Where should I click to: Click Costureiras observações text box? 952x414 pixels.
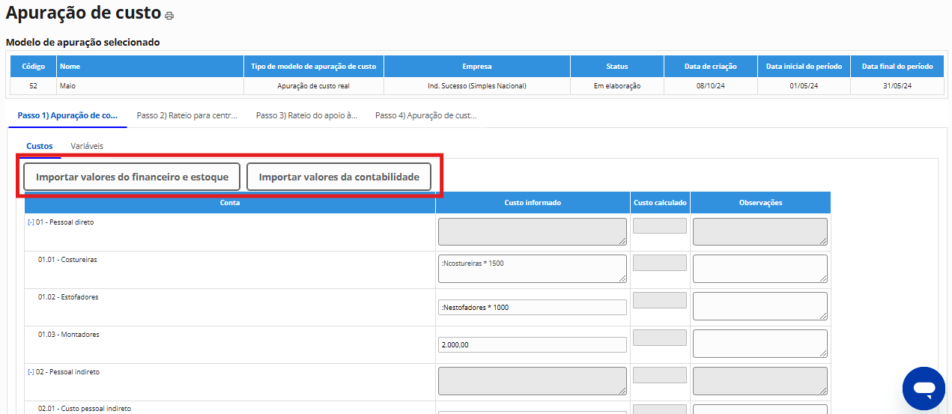click(x=760, y=269)
